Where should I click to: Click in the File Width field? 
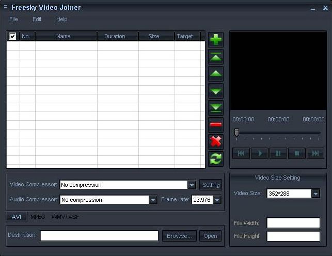[293, 223]
